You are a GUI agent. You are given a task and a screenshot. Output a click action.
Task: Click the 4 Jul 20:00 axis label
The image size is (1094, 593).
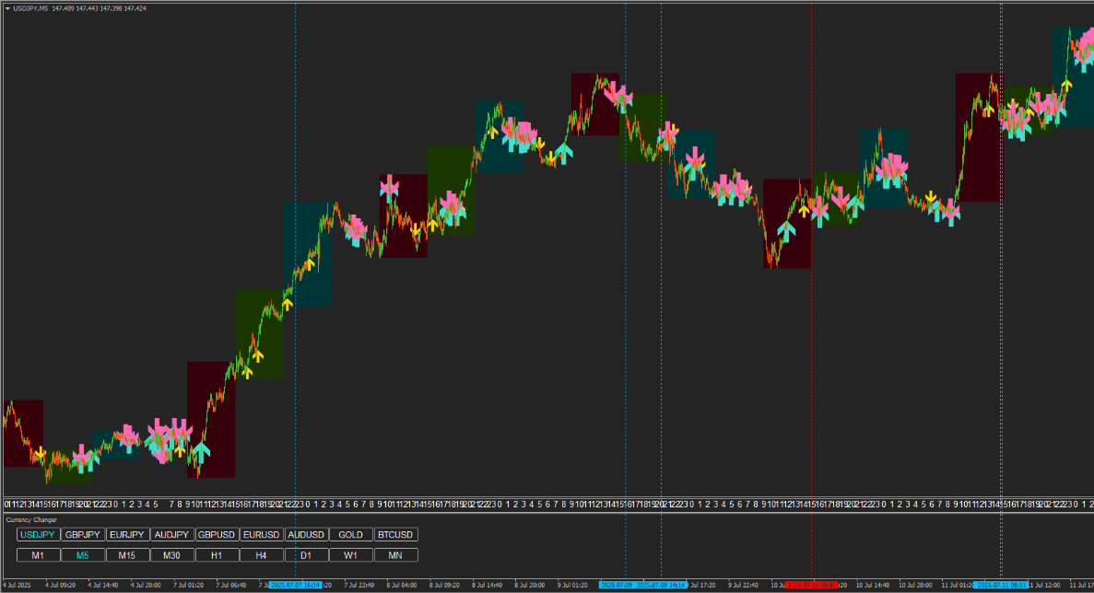[146, 586]
